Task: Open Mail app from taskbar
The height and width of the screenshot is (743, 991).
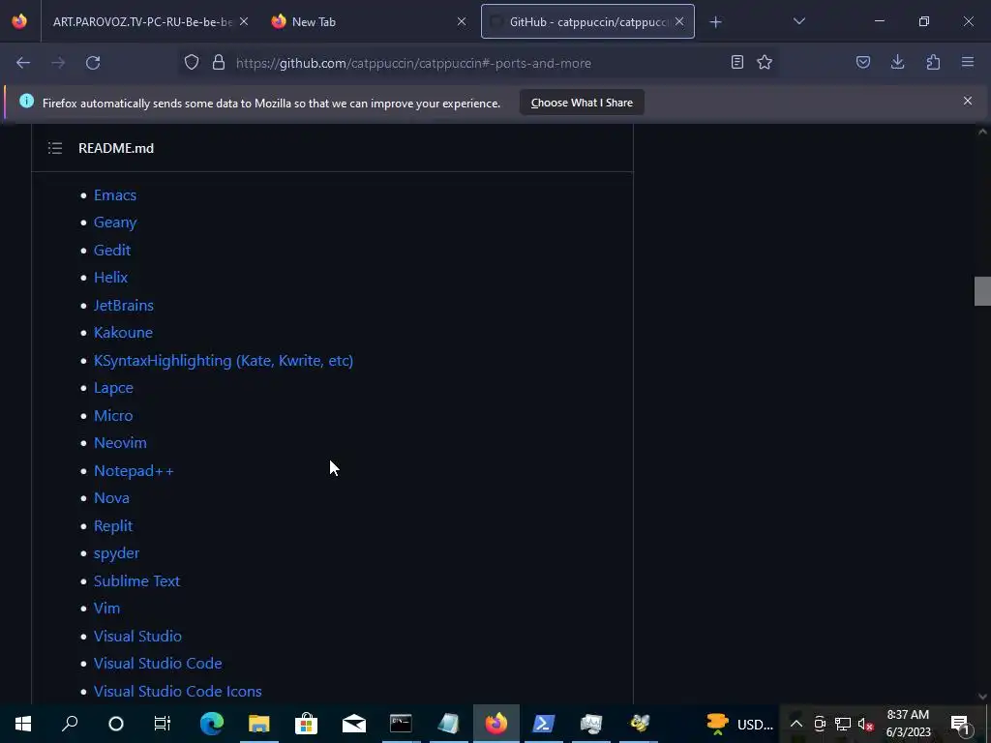Action: click(x=354, y=724)
